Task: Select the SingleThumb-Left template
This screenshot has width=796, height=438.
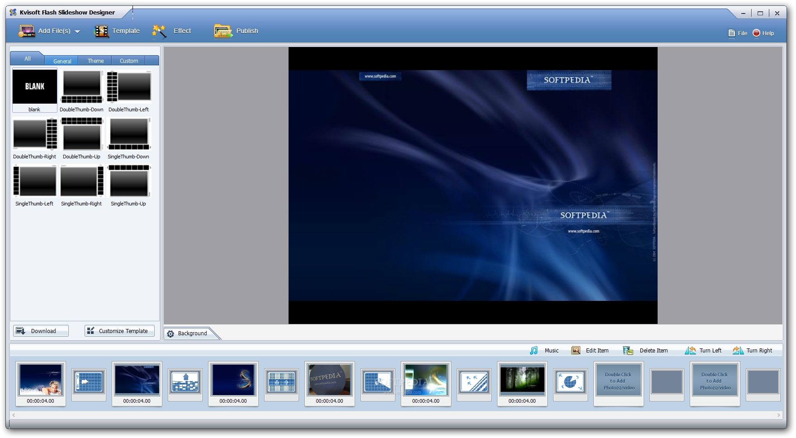Action: [x=34, y=185]
